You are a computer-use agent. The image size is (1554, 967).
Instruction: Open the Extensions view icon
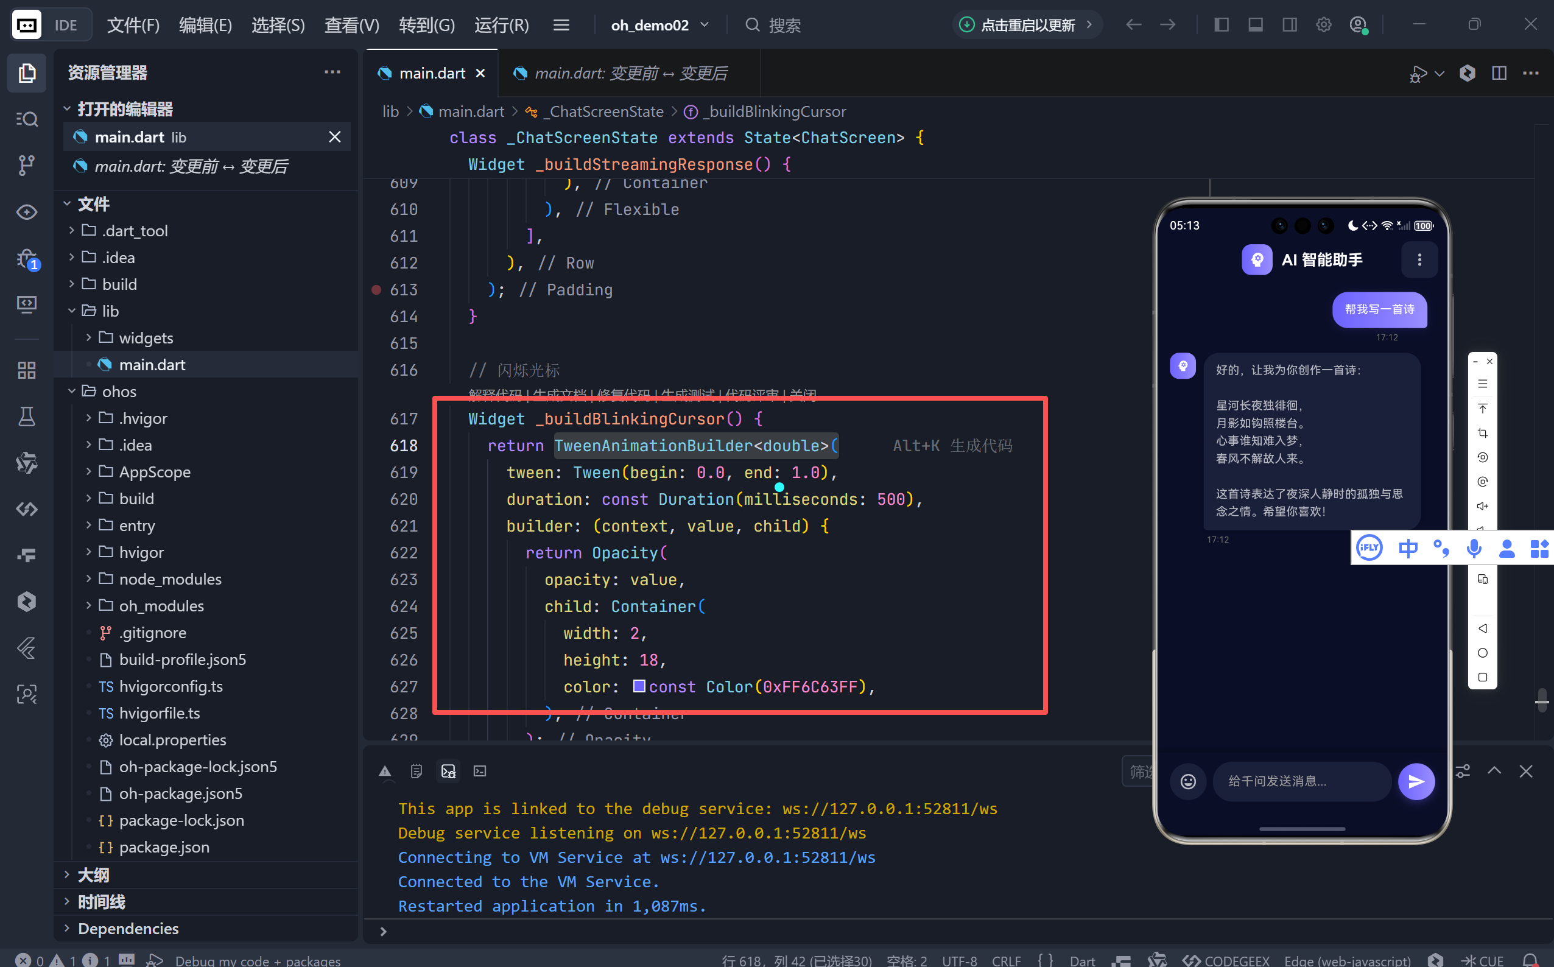click(26, 370)
